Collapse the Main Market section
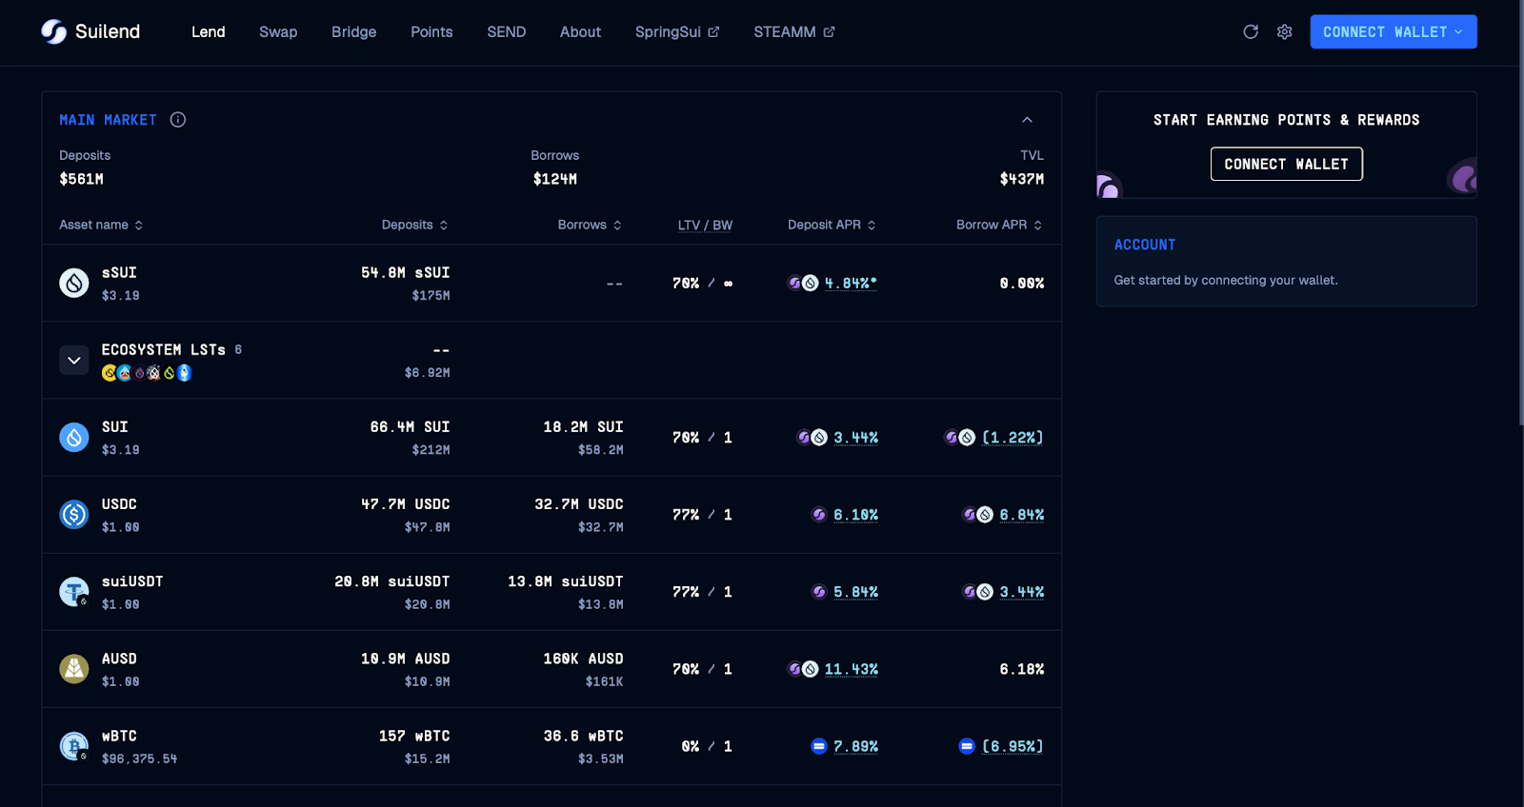The height and width of the screenshot is (807, 1524). (x=1027, y=120)
